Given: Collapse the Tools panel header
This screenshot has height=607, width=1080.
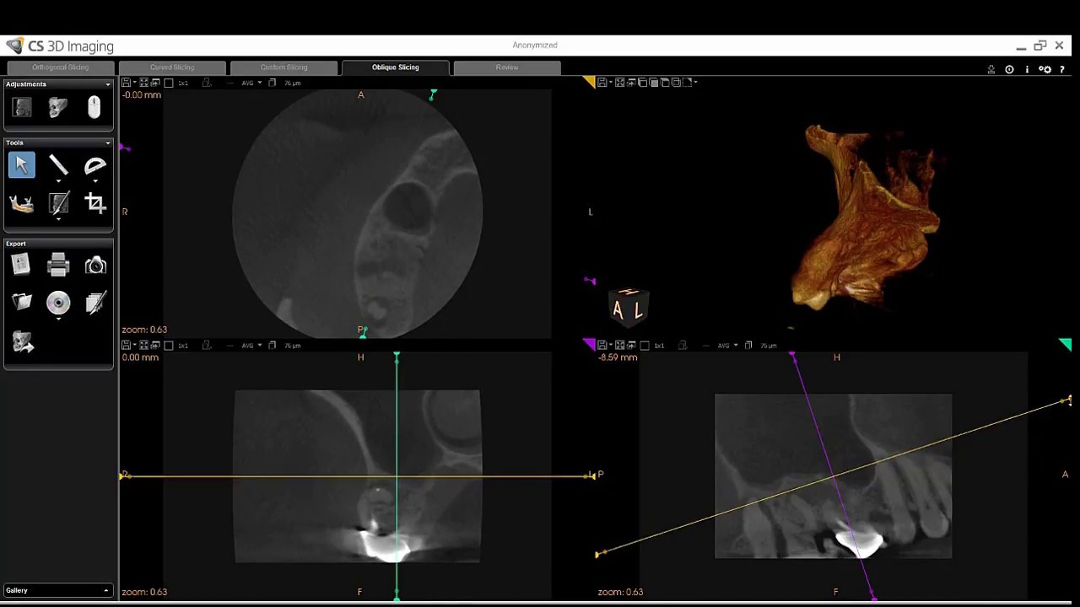Looking at the screenshot, I should (107, 142).
